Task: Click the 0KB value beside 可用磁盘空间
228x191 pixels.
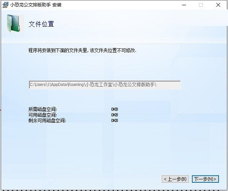Action: click(x=114, y=115)
